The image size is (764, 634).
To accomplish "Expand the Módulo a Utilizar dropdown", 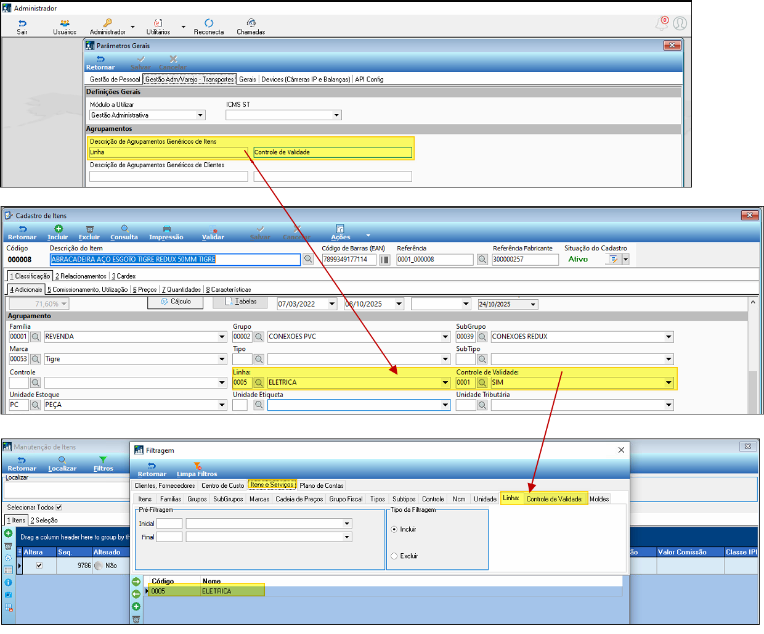I will (x=200, y=115).
